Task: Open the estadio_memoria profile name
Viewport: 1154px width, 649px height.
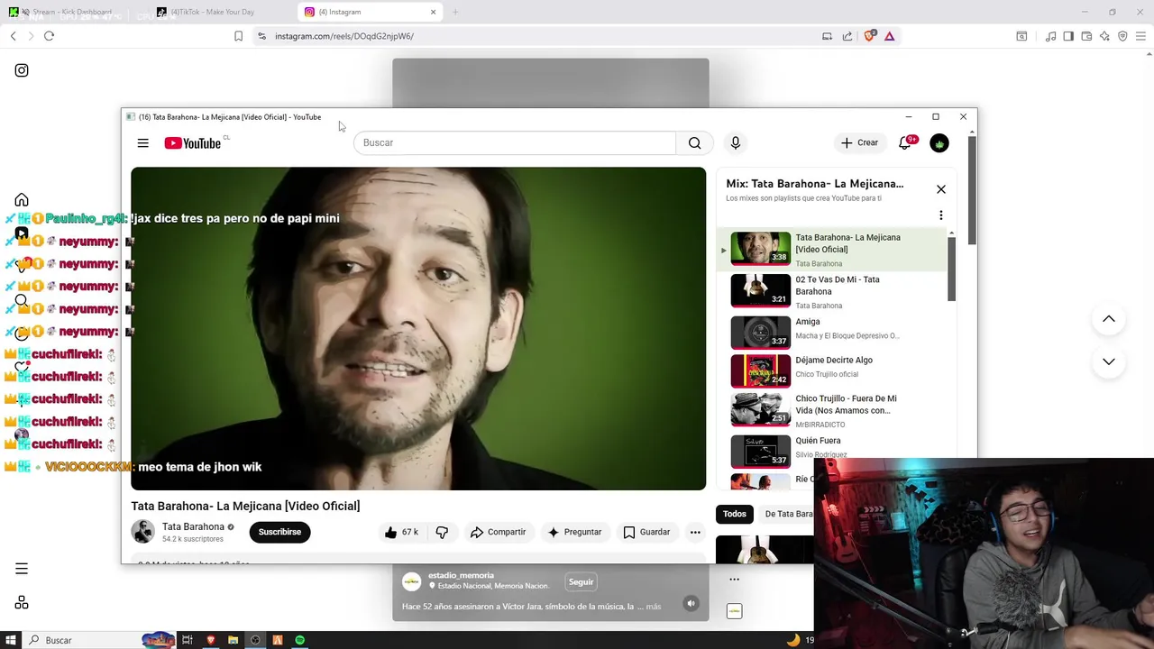Action: [x=461, y=575]
